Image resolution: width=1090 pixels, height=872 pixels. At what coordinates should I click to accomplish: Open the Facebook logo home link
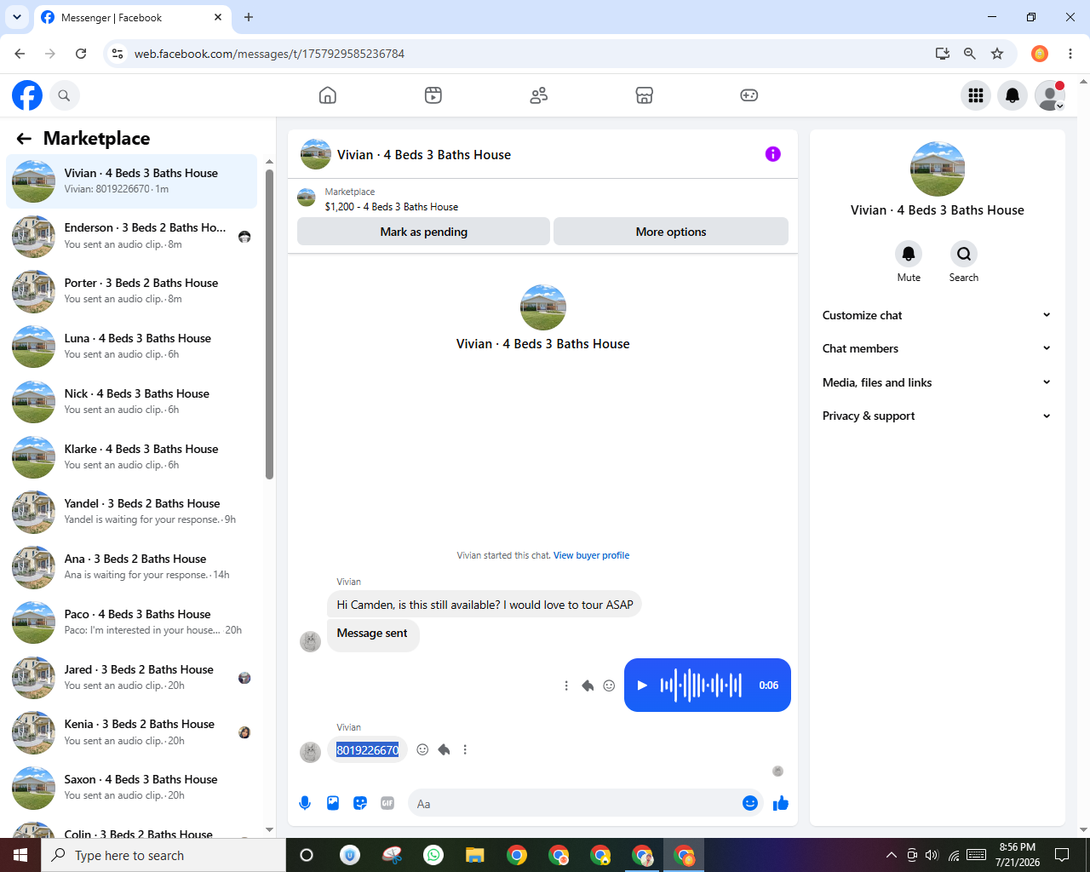(27, 95)
